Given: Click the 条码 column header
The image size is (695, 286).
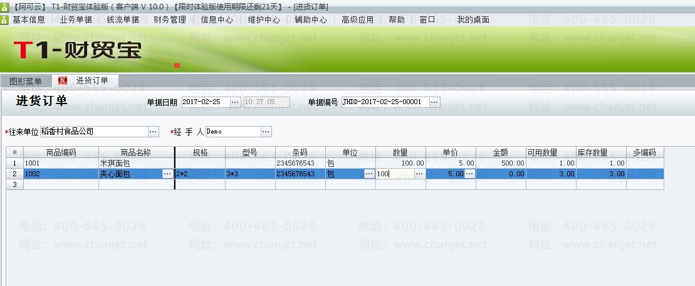Looking at the screenshot, I should [x=300, y=152].
